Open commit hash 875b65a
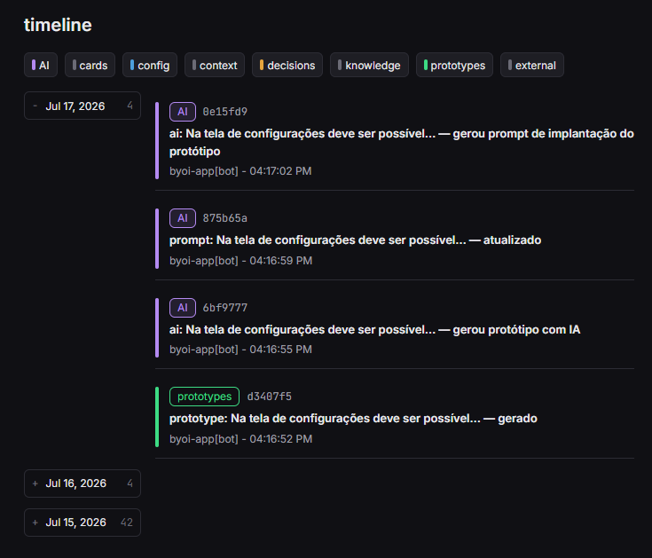652x558 pixels. 225,218
